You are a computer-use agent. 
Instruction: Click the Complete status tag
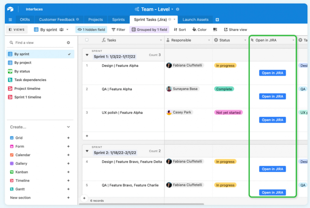point(224,89)
